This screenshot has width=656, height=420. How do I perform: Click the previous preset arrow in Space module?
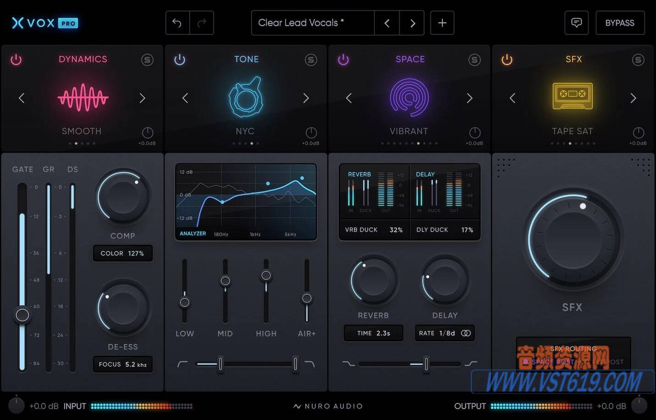coord(349,98)
